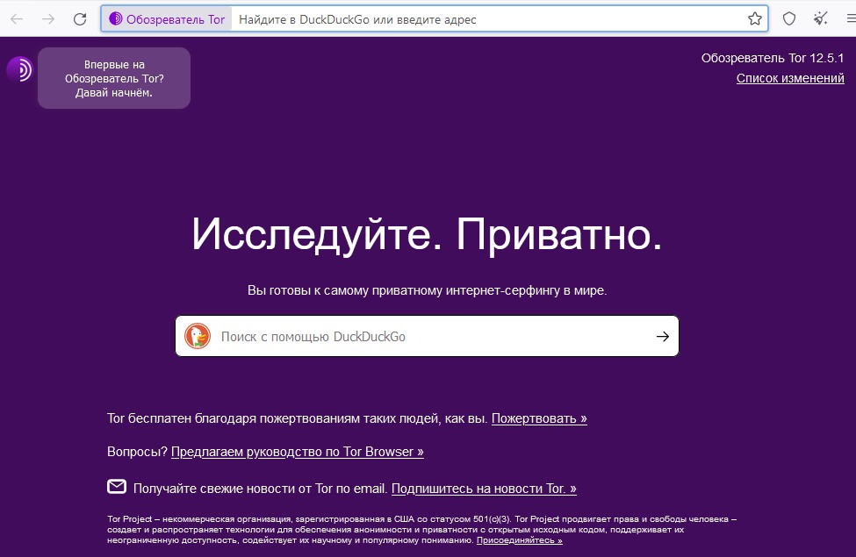Focus the address bar field
856x557 pixels.
pos(489,19)
